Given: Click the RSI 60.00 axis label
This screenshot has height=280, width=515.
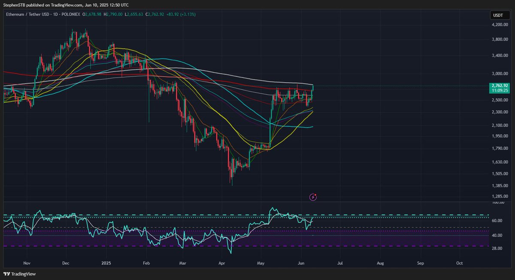Looking at the screenshot, I should click(497, 220).
